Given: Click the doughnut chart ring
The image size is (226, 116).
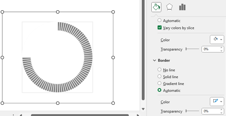Looking at the screenshot, I should pos(88,57).
